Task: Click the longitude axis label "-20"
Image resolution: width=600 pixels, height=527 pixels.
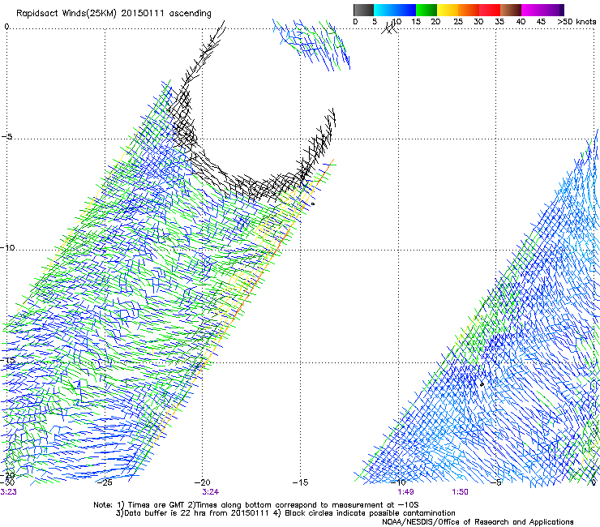Action: point(203,482)
